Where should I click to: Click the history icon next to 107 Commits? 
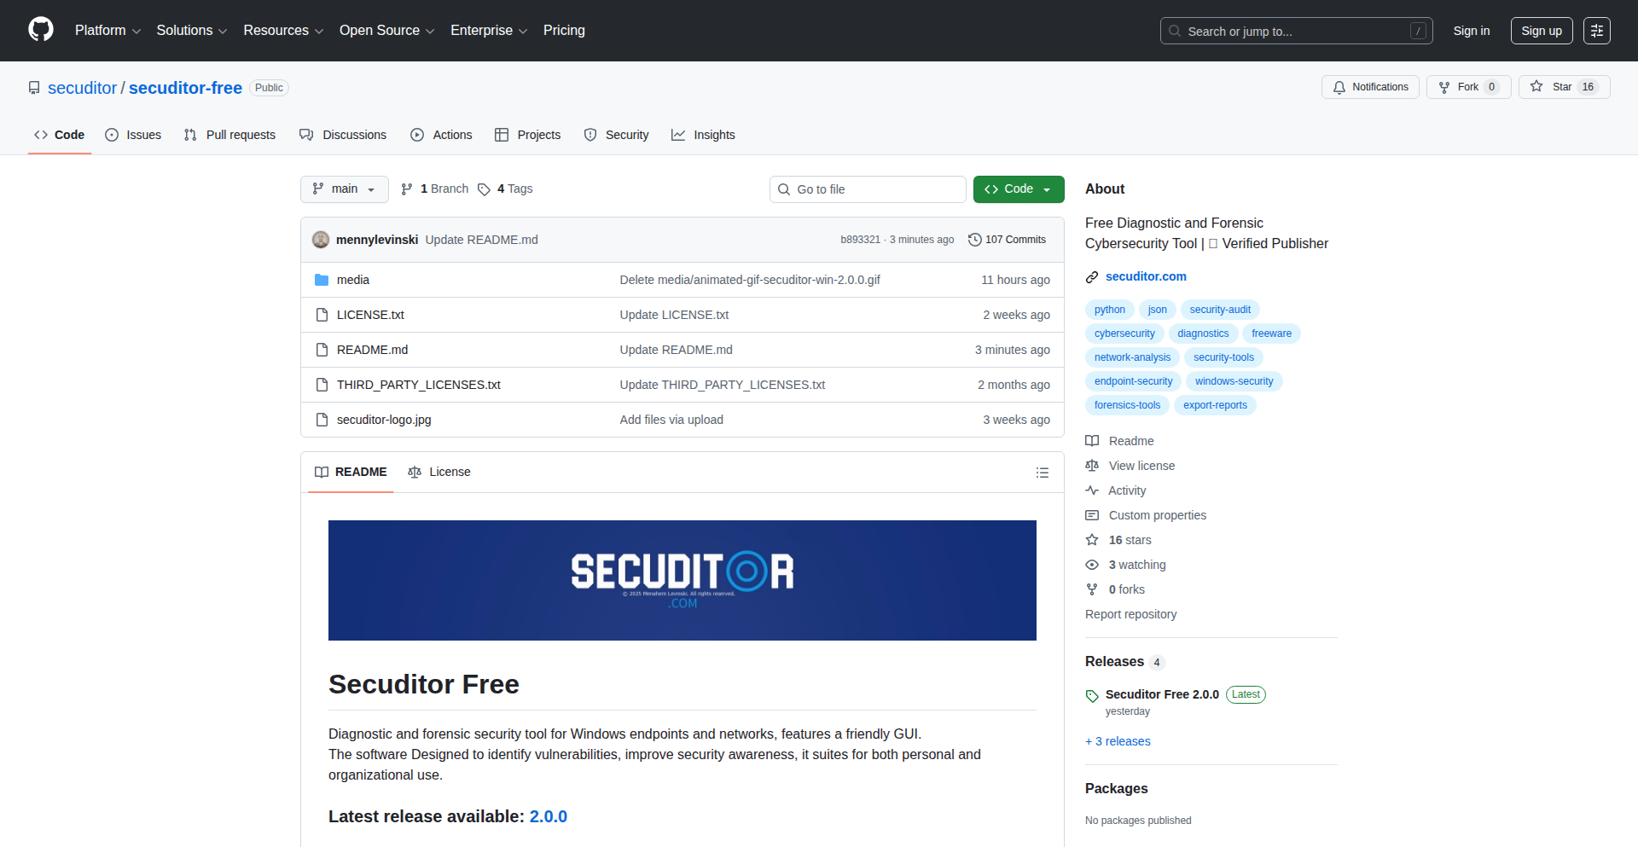point(975,240)
